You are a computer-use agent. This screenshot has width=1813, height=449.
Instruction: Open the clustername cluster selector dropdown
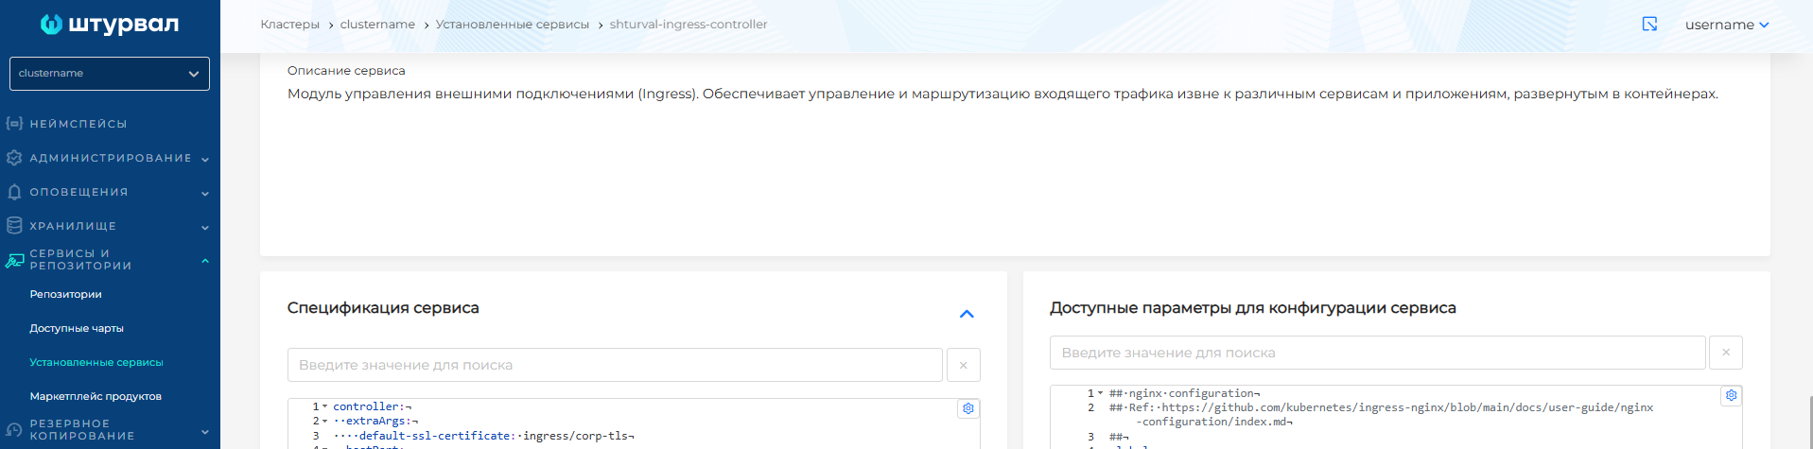110,74
